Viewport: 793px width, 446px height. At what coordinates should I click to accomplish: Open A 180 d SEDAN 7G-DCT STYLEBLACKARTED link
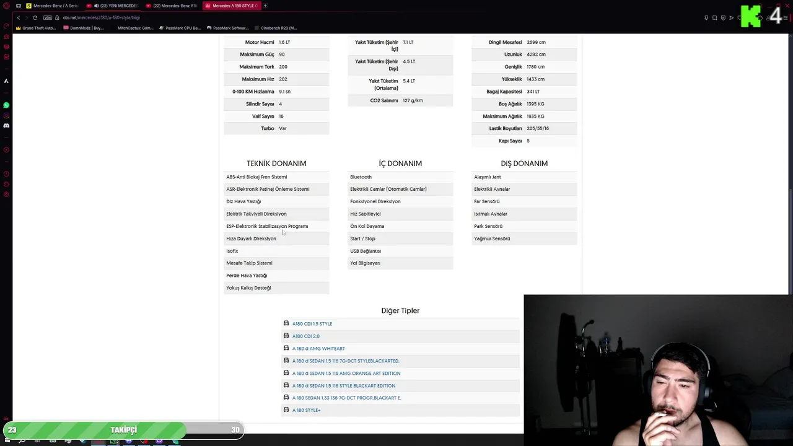(x=346, y=361)
